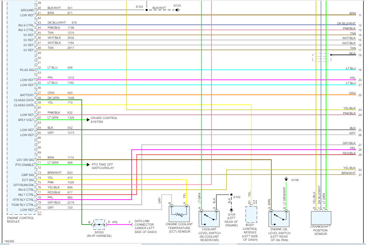Click the "DK GRN 1049" wire label
The image size is (366, 245).
tap(61, 98)
